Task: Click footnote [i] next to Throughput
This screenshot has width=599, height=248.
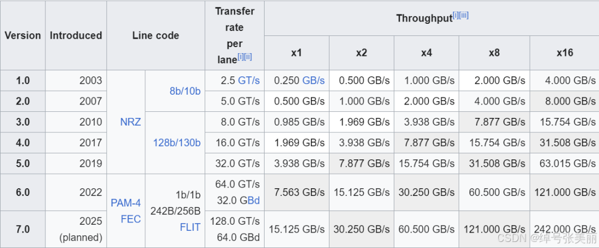Action: click(455, 15)
